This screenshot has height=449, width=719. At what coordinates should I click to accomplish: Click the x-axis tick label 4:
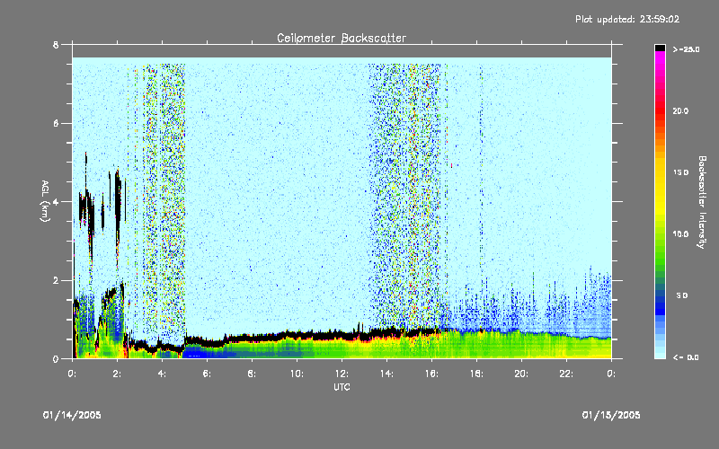pos(162,374)
